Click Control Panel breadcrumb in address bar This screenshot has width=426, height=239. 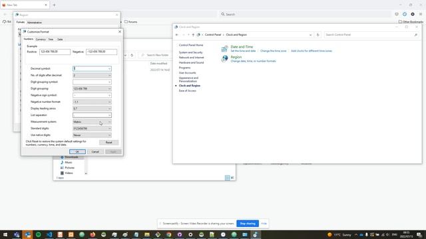coord(213,35)
